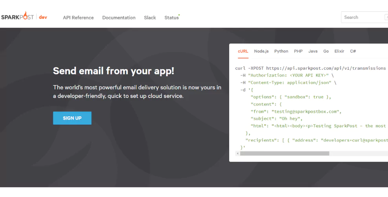Switch to the Go code tab
The image size is (388, 197).
[x=326, y=51]
